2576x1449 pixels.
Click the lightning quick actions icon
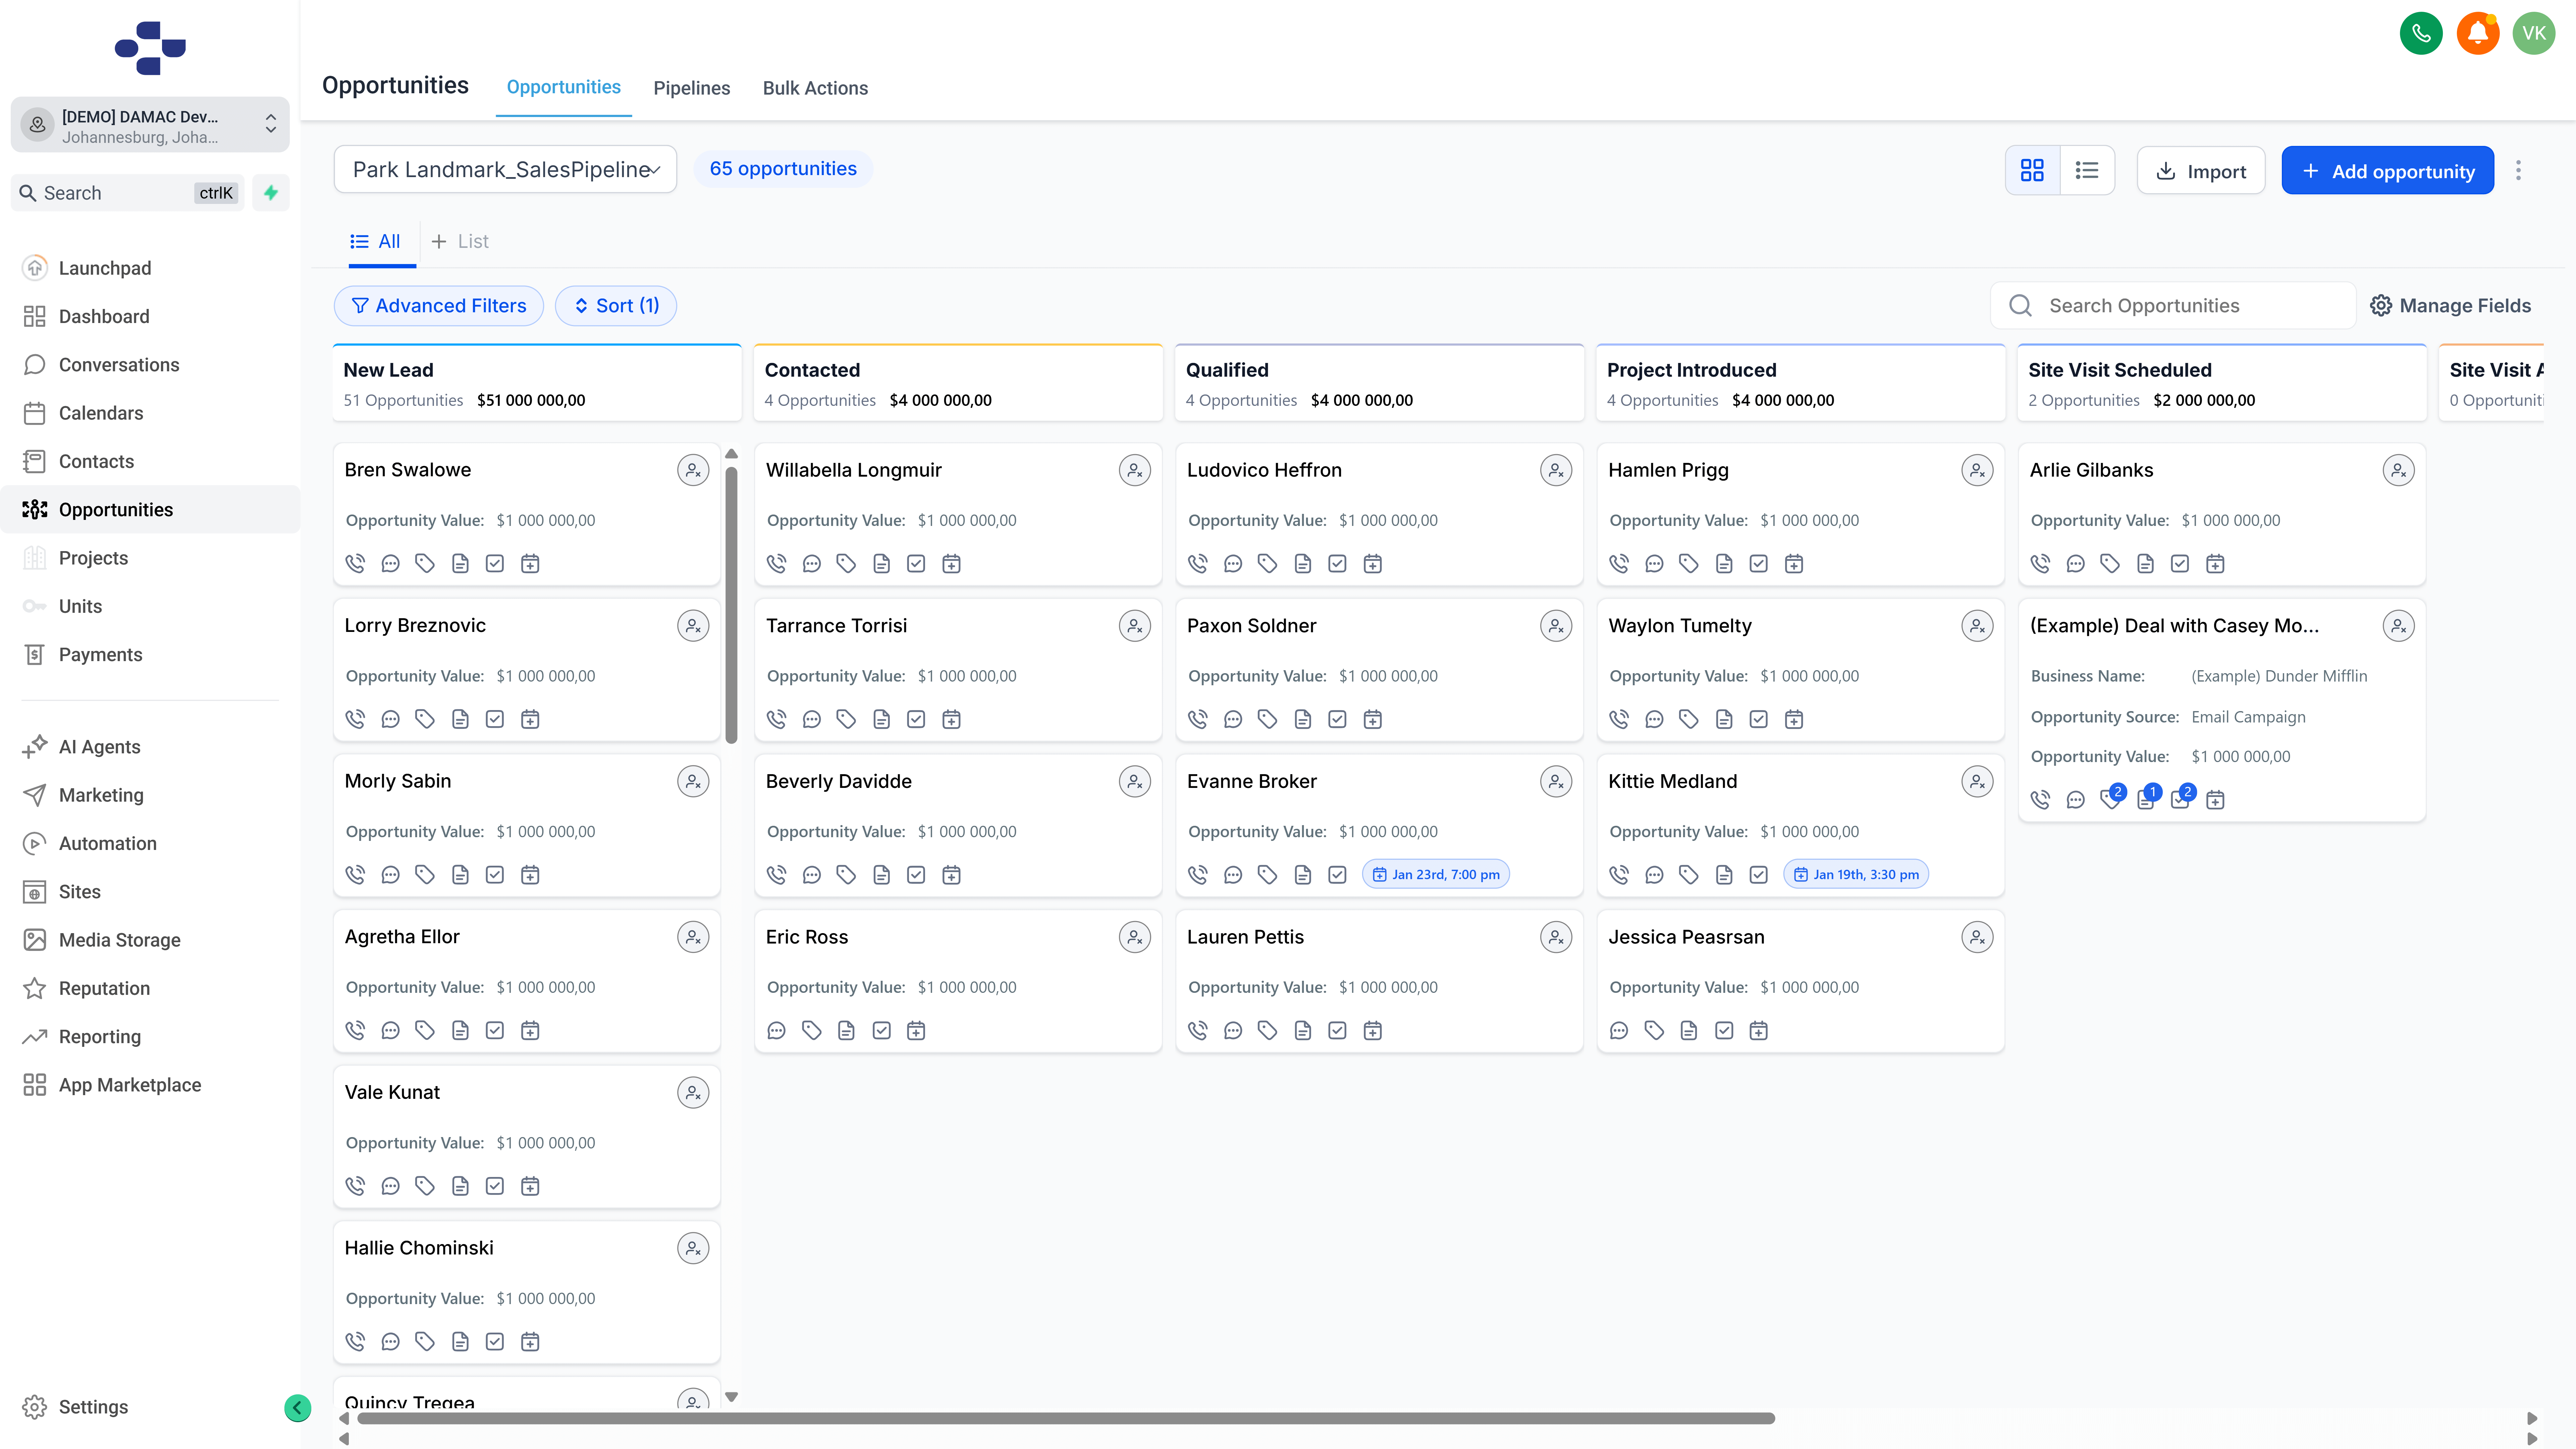(x=271, y=193)
